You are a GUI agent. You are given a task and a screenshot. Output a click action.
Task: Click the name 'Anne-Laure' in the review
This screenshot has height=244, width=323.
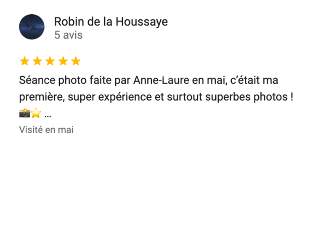161,80
